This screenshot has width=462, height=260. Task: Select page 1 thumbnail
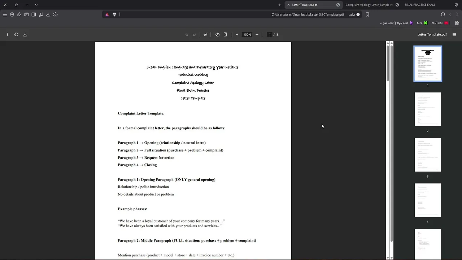tap(428, 64)
